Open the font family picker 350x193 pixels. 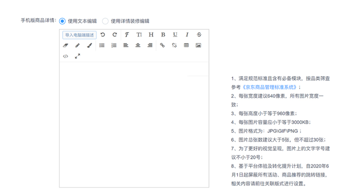[127, 35]
